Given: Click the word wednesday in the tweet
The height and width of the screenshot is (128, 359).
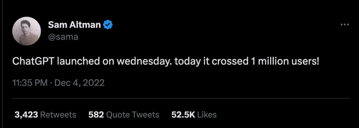Looking at the screenshot, I should click(x=145, y=62).
